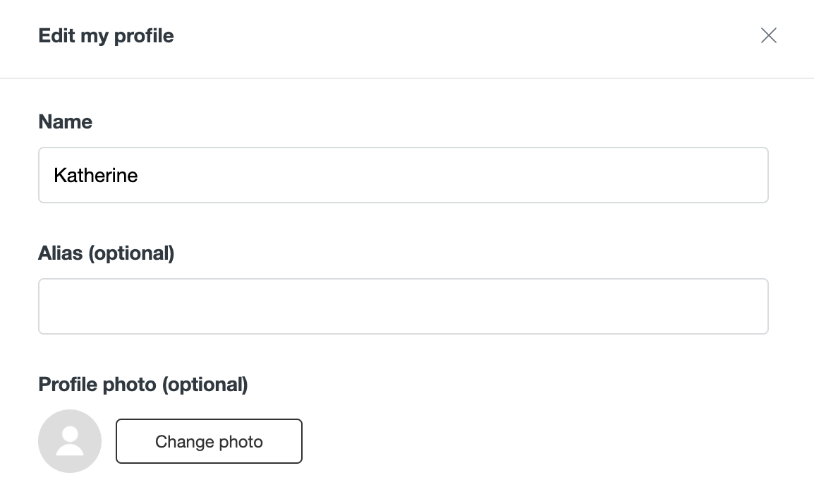
Task: Place cursor after Katherine in the Name box
Action: [139, 176]
